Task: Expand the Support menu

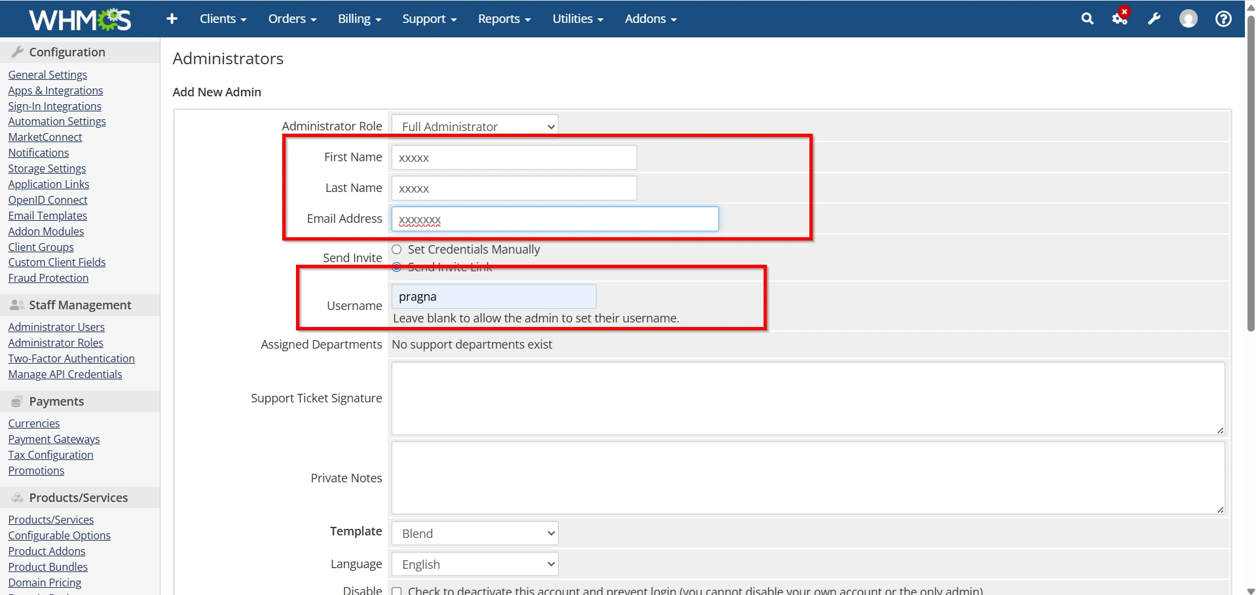Action: click(429, 19)
